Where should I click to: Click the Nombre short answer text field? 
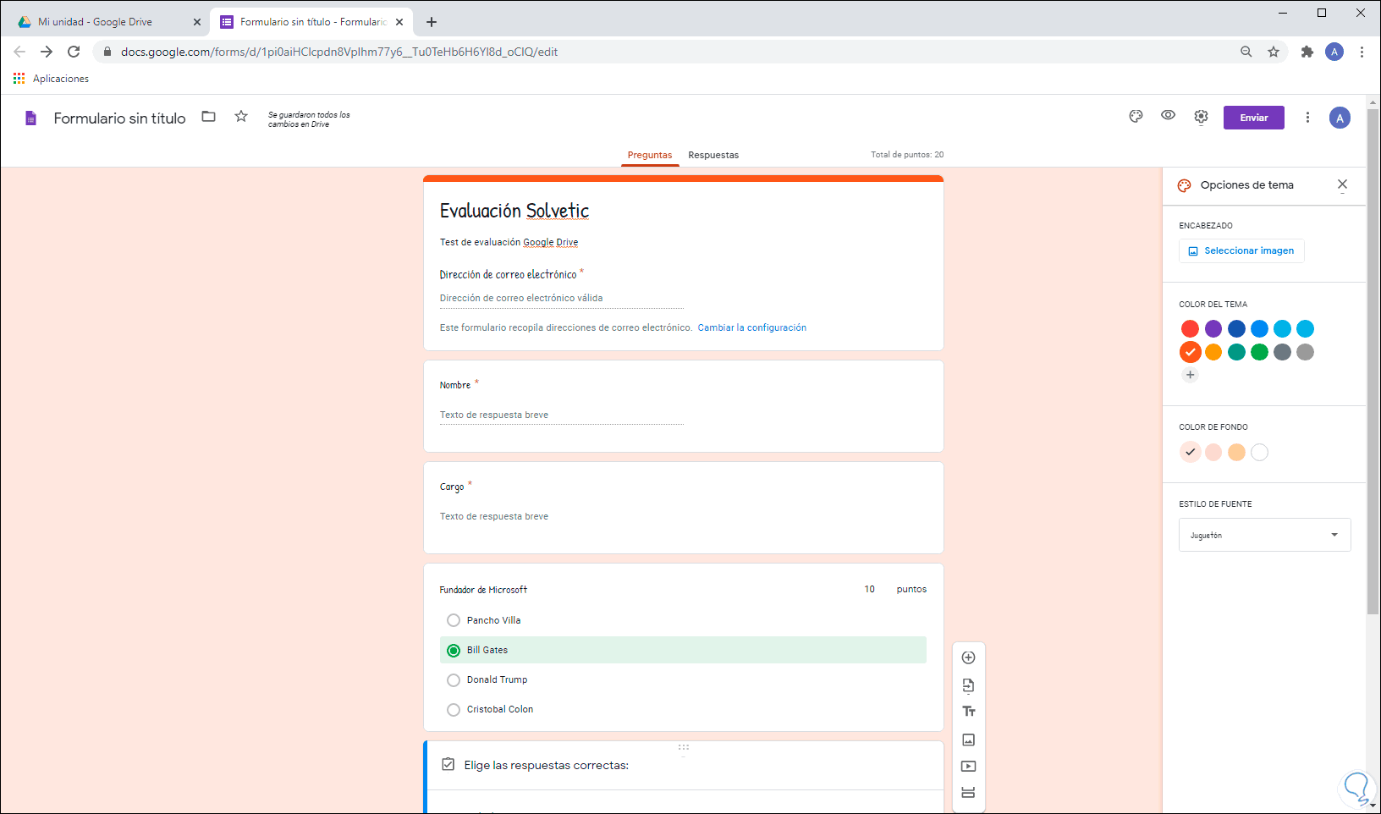[561, 415]
